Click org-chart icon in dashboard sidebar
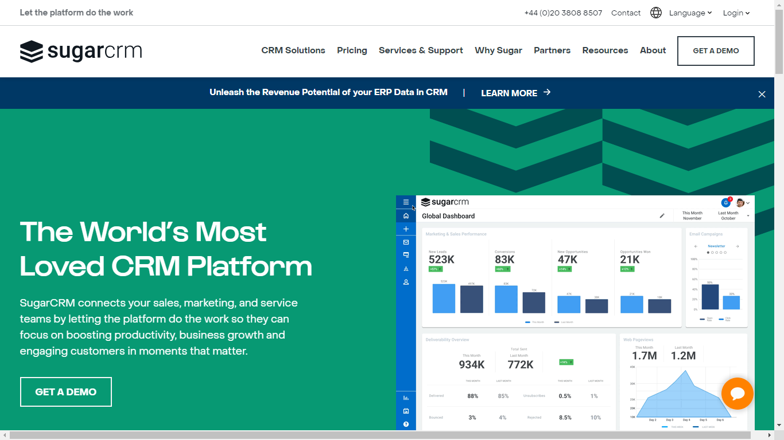This screenshot has width=784, height=440. pos(406,269)
